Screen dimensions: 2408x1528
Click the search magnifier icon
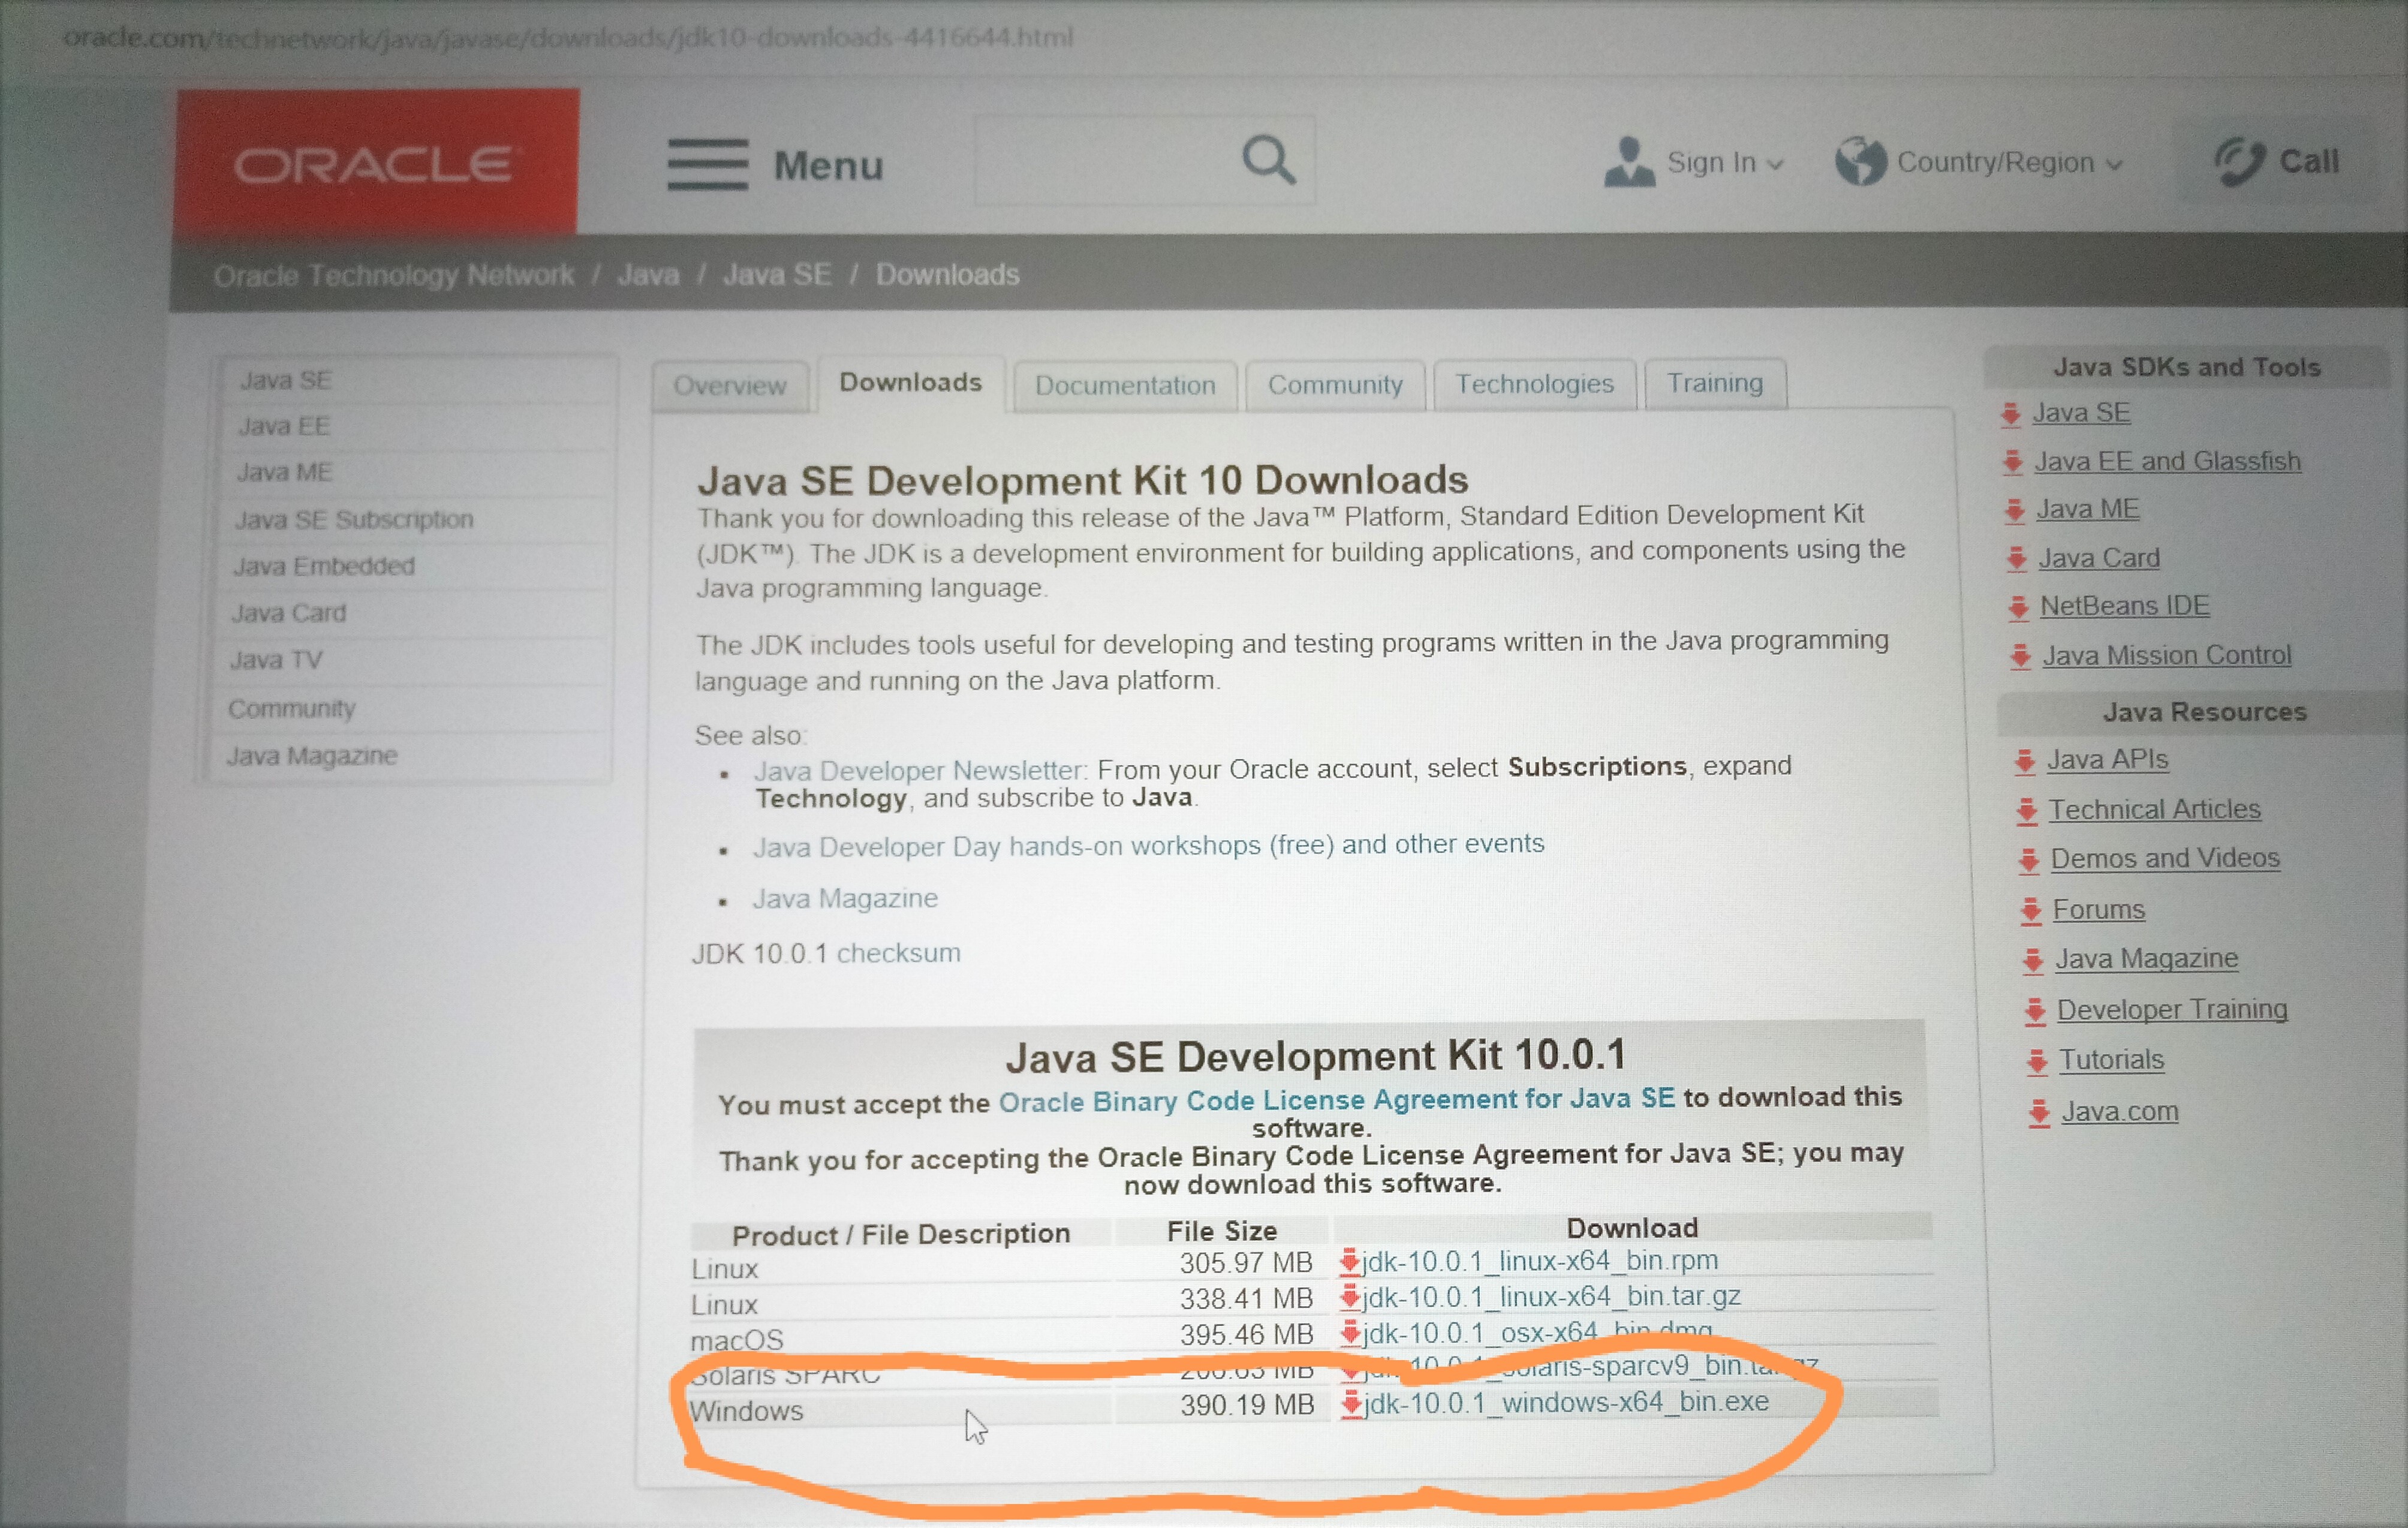coord(1268,160)
